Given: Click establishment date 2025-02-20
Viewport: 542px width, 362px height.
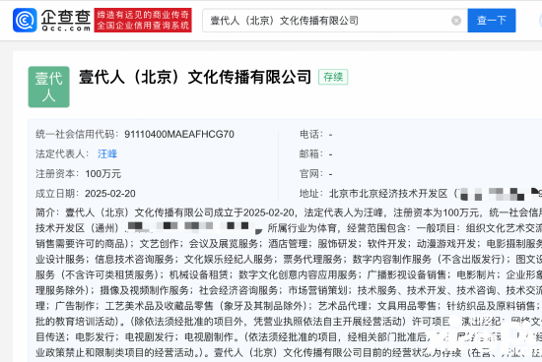Looking at the screenshot, I should [110, 194].
